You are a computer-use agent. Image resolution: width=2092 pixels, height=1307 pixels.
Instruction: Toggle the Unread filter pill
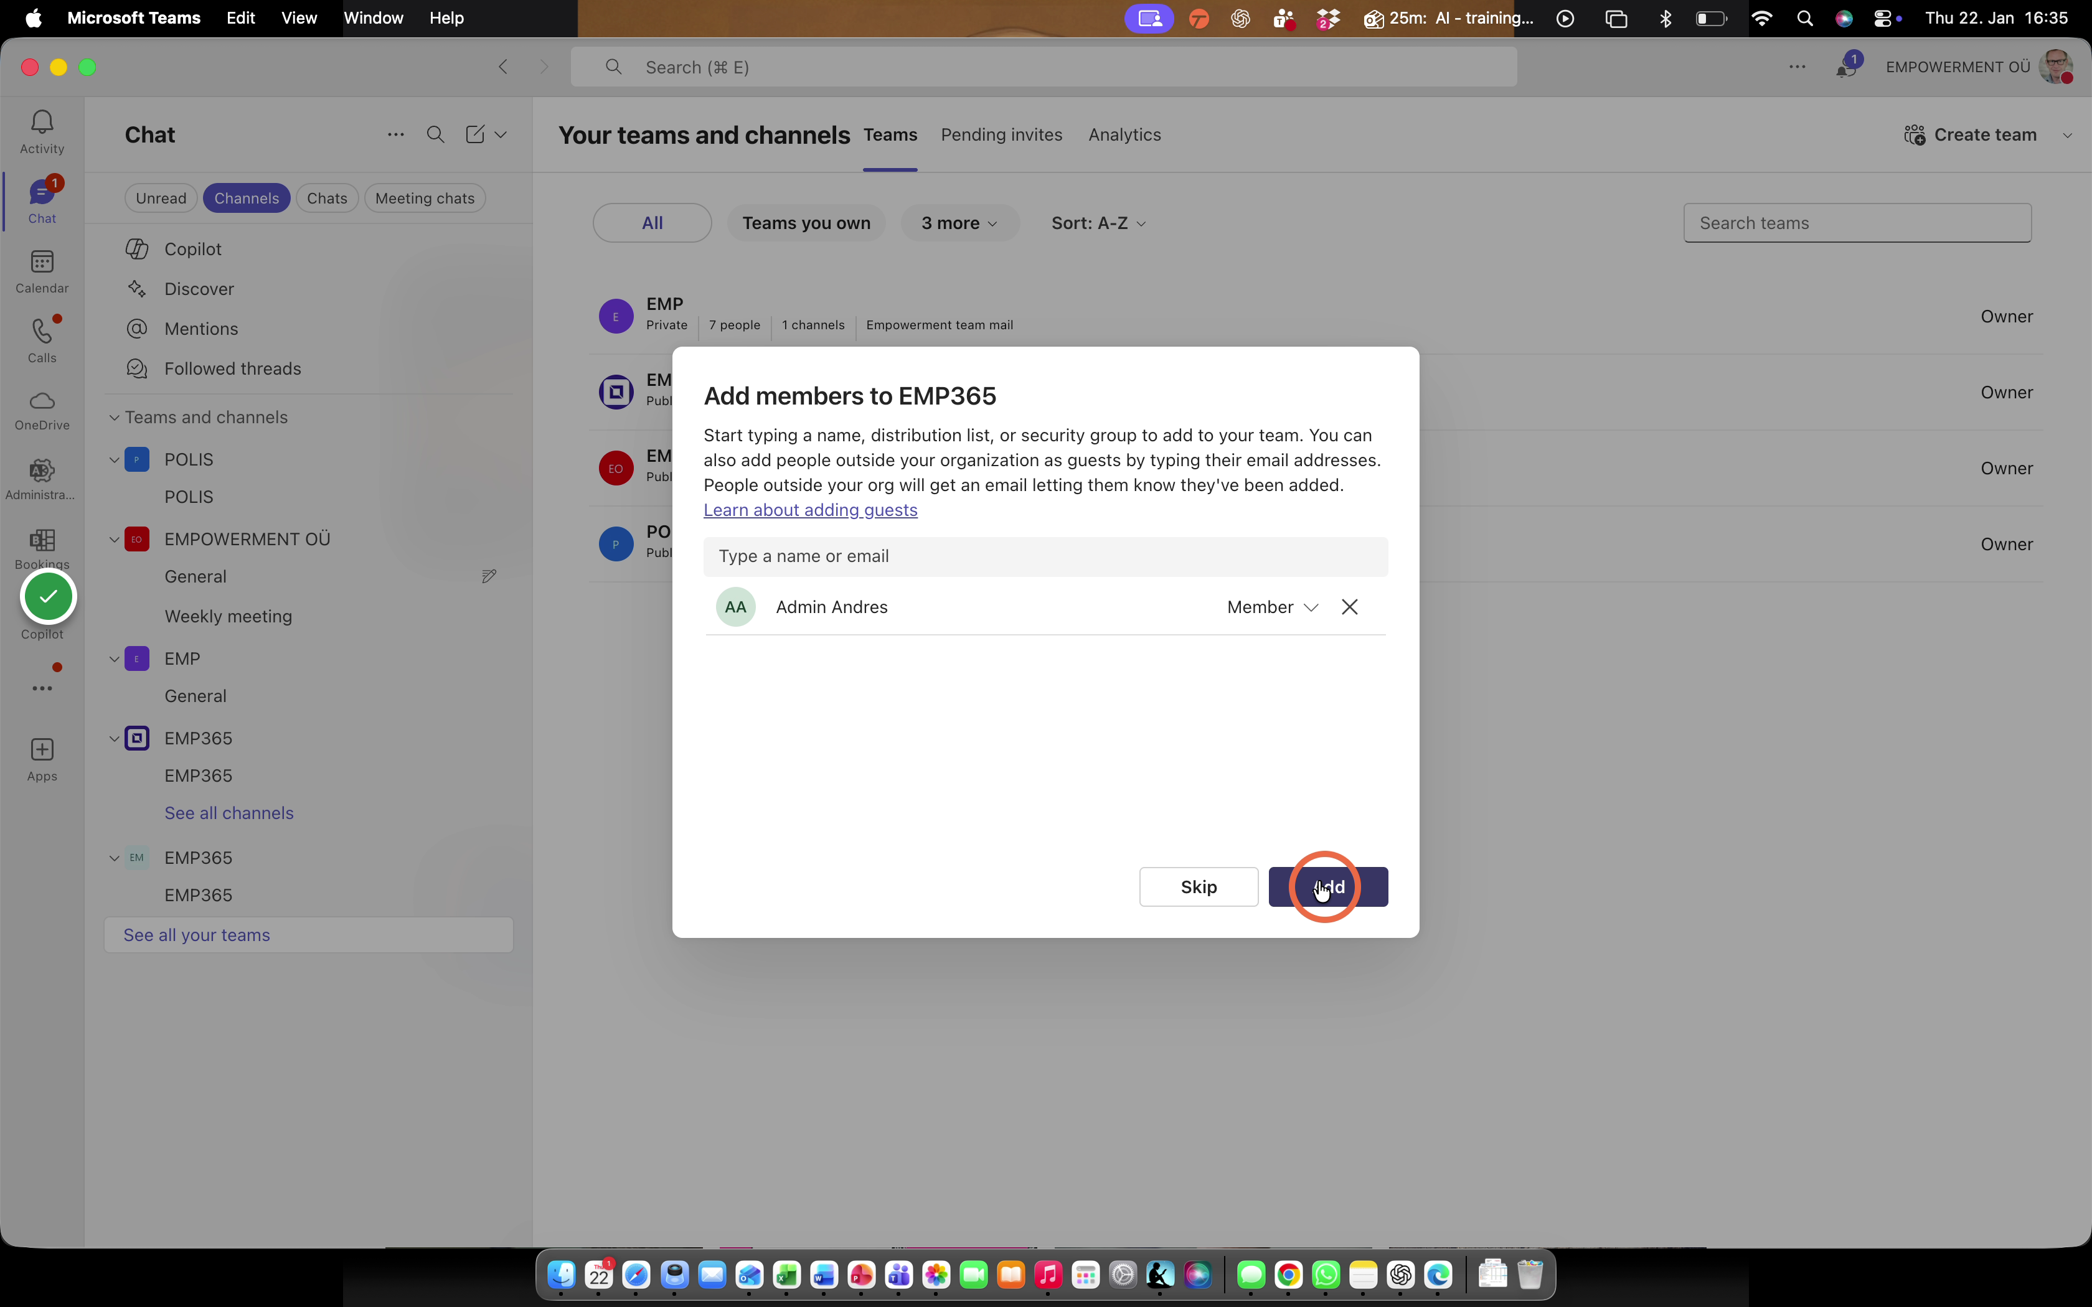click(161, 198)
